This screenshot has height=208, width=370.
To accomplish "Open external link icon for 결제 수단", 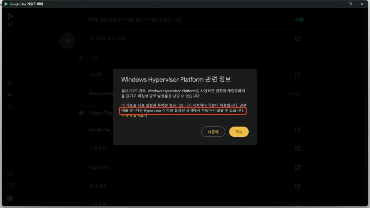I will tap(298, 148).
